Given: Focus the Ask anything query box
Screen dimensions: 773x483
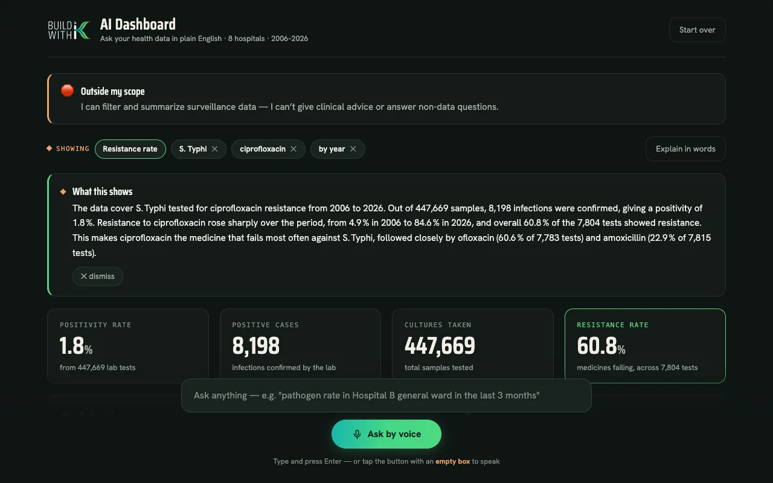Looking at the screenshot, I should click(386, 395).
